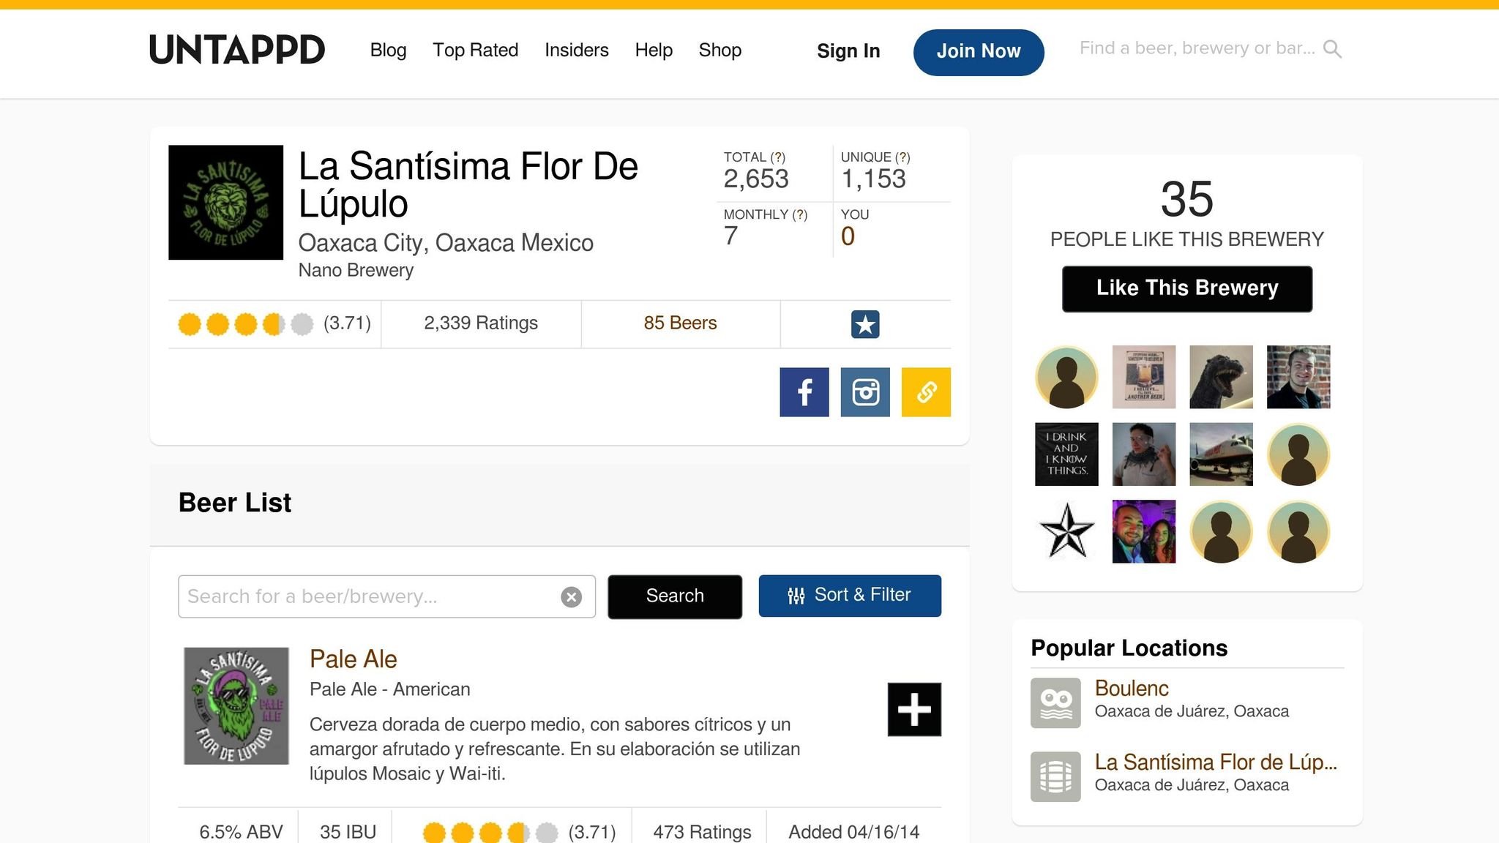Open the Pale Ale label image
The height and width of the screenshot is (843, 1499).
236,705
